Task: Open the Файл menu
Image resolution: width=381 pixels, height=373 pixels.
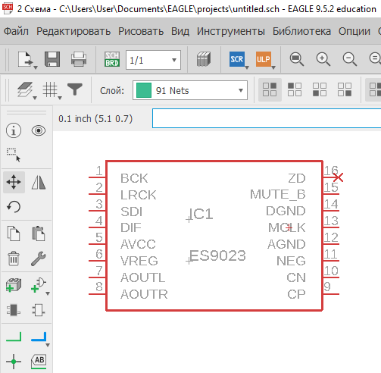Action: [16, 32]
